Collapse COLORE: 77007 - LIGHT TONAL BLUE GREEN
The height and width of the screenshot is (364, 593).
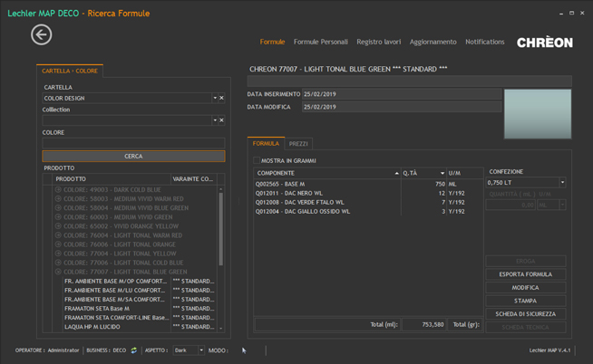pyautogui.click(x=58, y=272)
